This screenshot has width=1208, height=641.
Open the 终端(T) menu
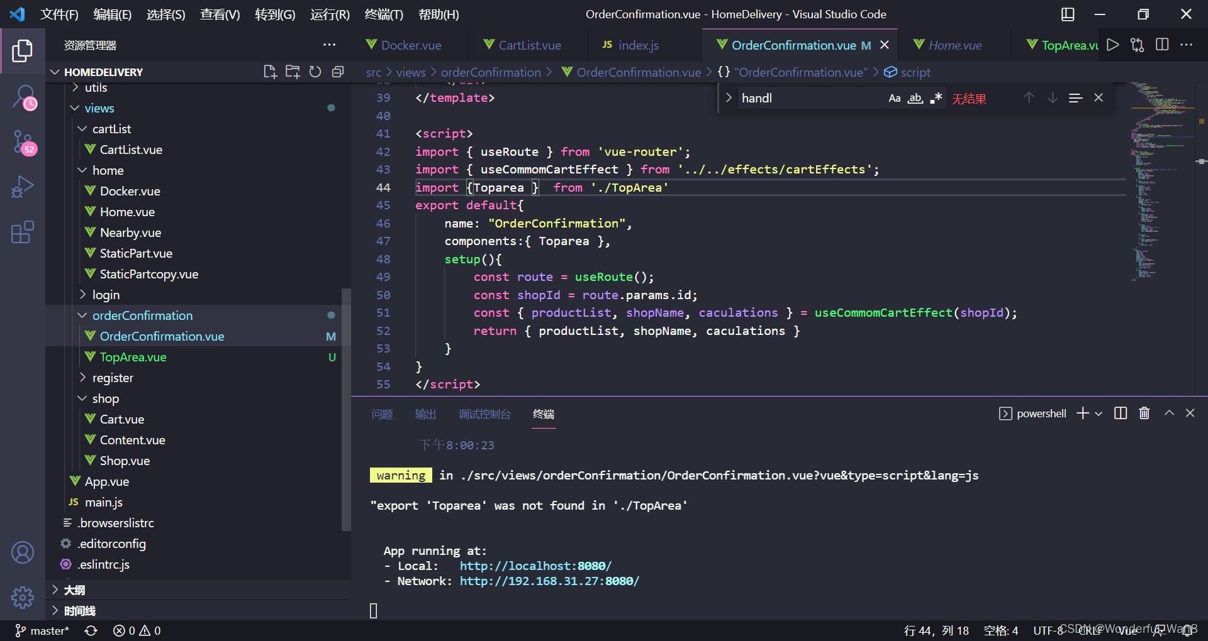[384, 14]
